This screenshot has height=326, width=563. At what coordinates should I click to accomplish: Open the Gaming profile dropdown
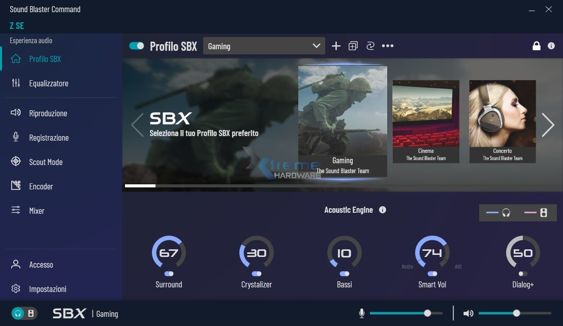[x=264, y=46]
